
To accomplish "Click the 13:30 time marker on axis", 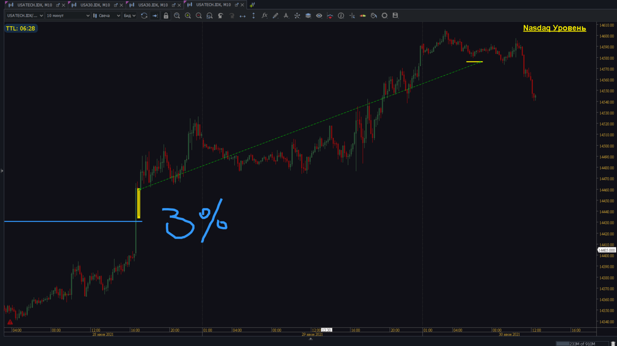I will (x=326, y=330).
